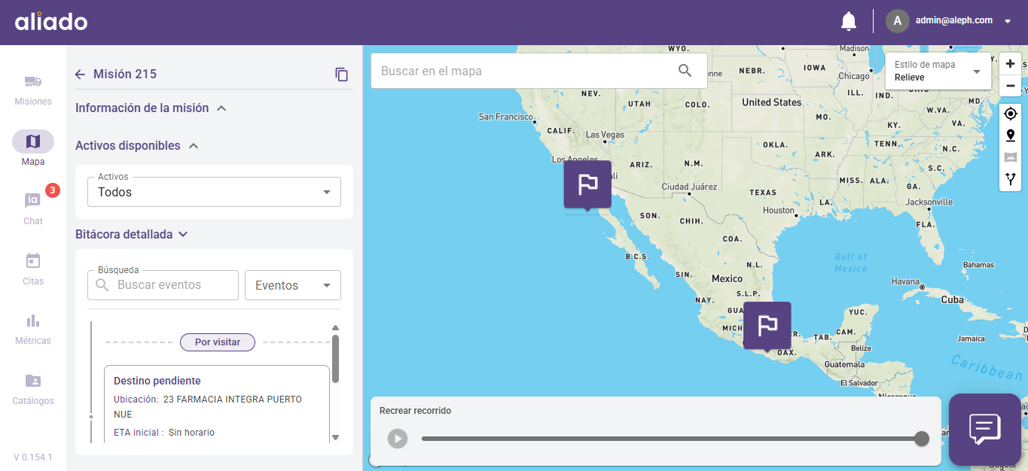Open the Eventos filter dropdown
The height and width of the screenshot is (471, 1028).
[x=293, y=285]
